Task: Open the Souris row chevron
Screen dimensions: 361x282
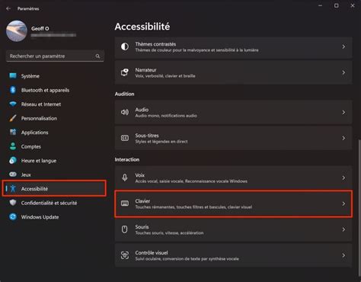Action: [343, 229]
